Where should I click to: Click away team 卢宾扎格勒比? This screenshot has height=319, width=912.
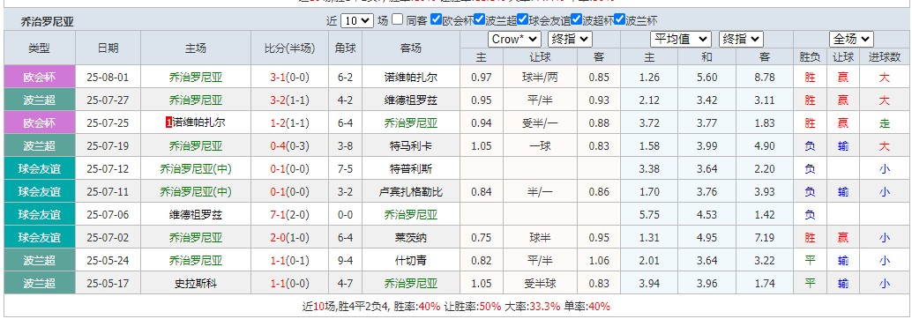coord(411,192)
